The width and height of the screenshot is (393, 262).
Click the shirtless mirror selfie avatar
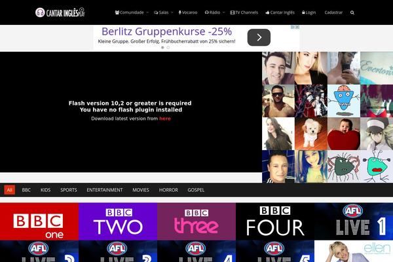point(344,68)
